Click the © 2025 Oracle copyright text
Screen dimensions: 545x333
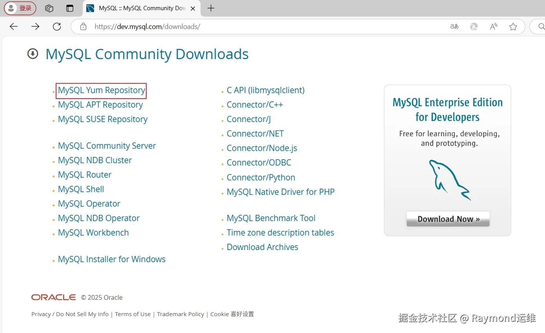click(102, 298)
